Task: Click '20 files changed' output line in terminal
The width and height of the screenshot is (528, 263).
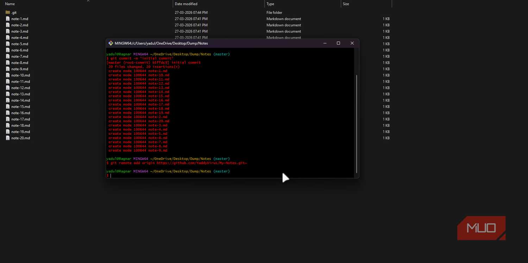Action: (x=144, y=67)
